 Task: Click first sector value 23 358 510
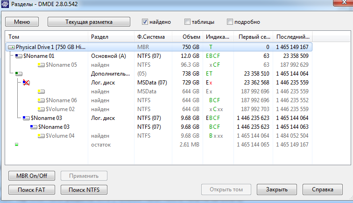(257, 74)
